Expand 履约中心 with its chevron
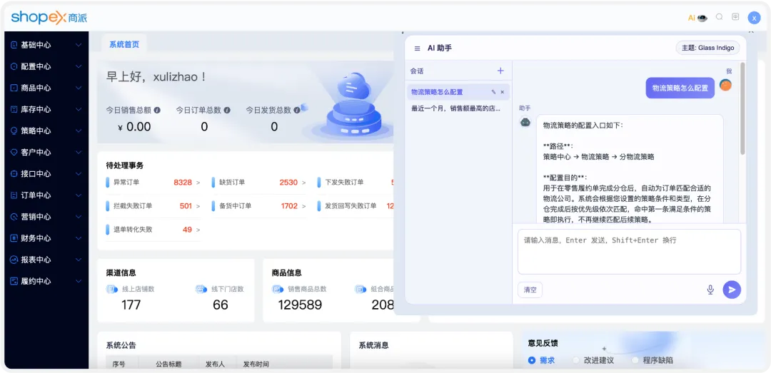Image resolution: width=771 pixels, height=373 pixels. 79,281
